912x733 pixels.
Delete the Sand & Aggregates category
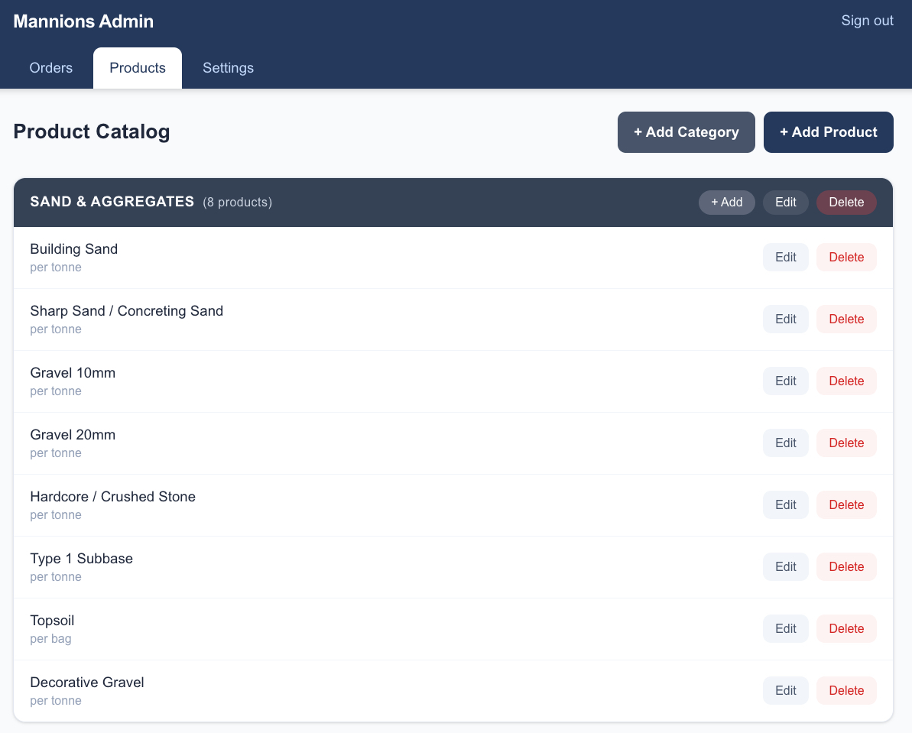845,202
